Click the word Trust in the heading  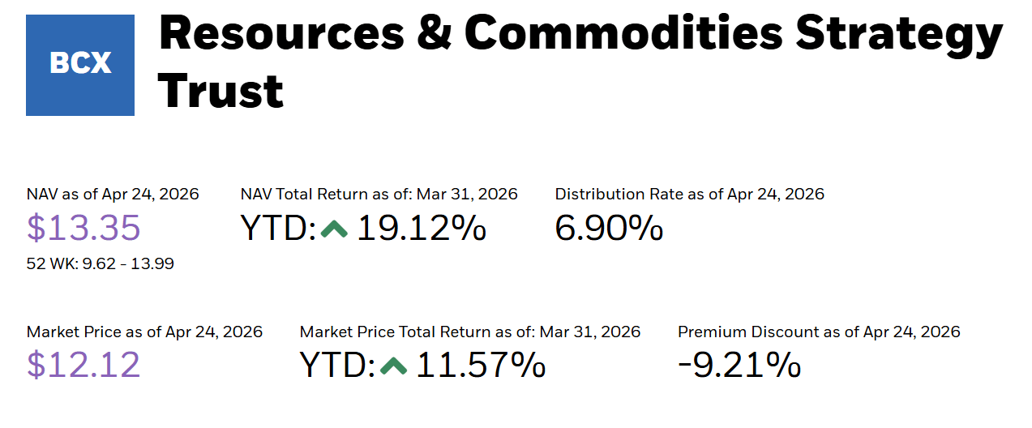(221, 90)
